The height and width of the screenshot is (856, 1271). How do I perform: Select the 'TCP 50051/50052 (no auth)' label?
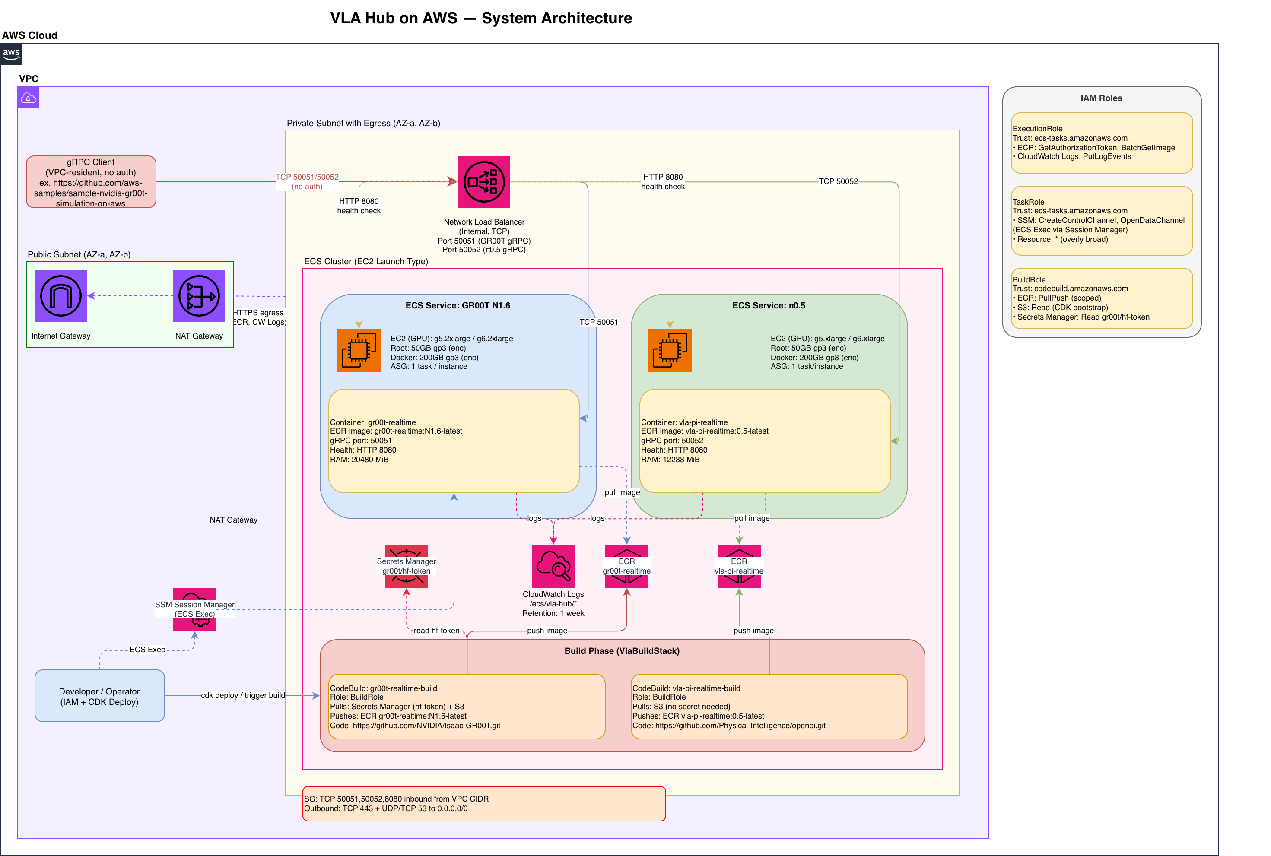307,182
